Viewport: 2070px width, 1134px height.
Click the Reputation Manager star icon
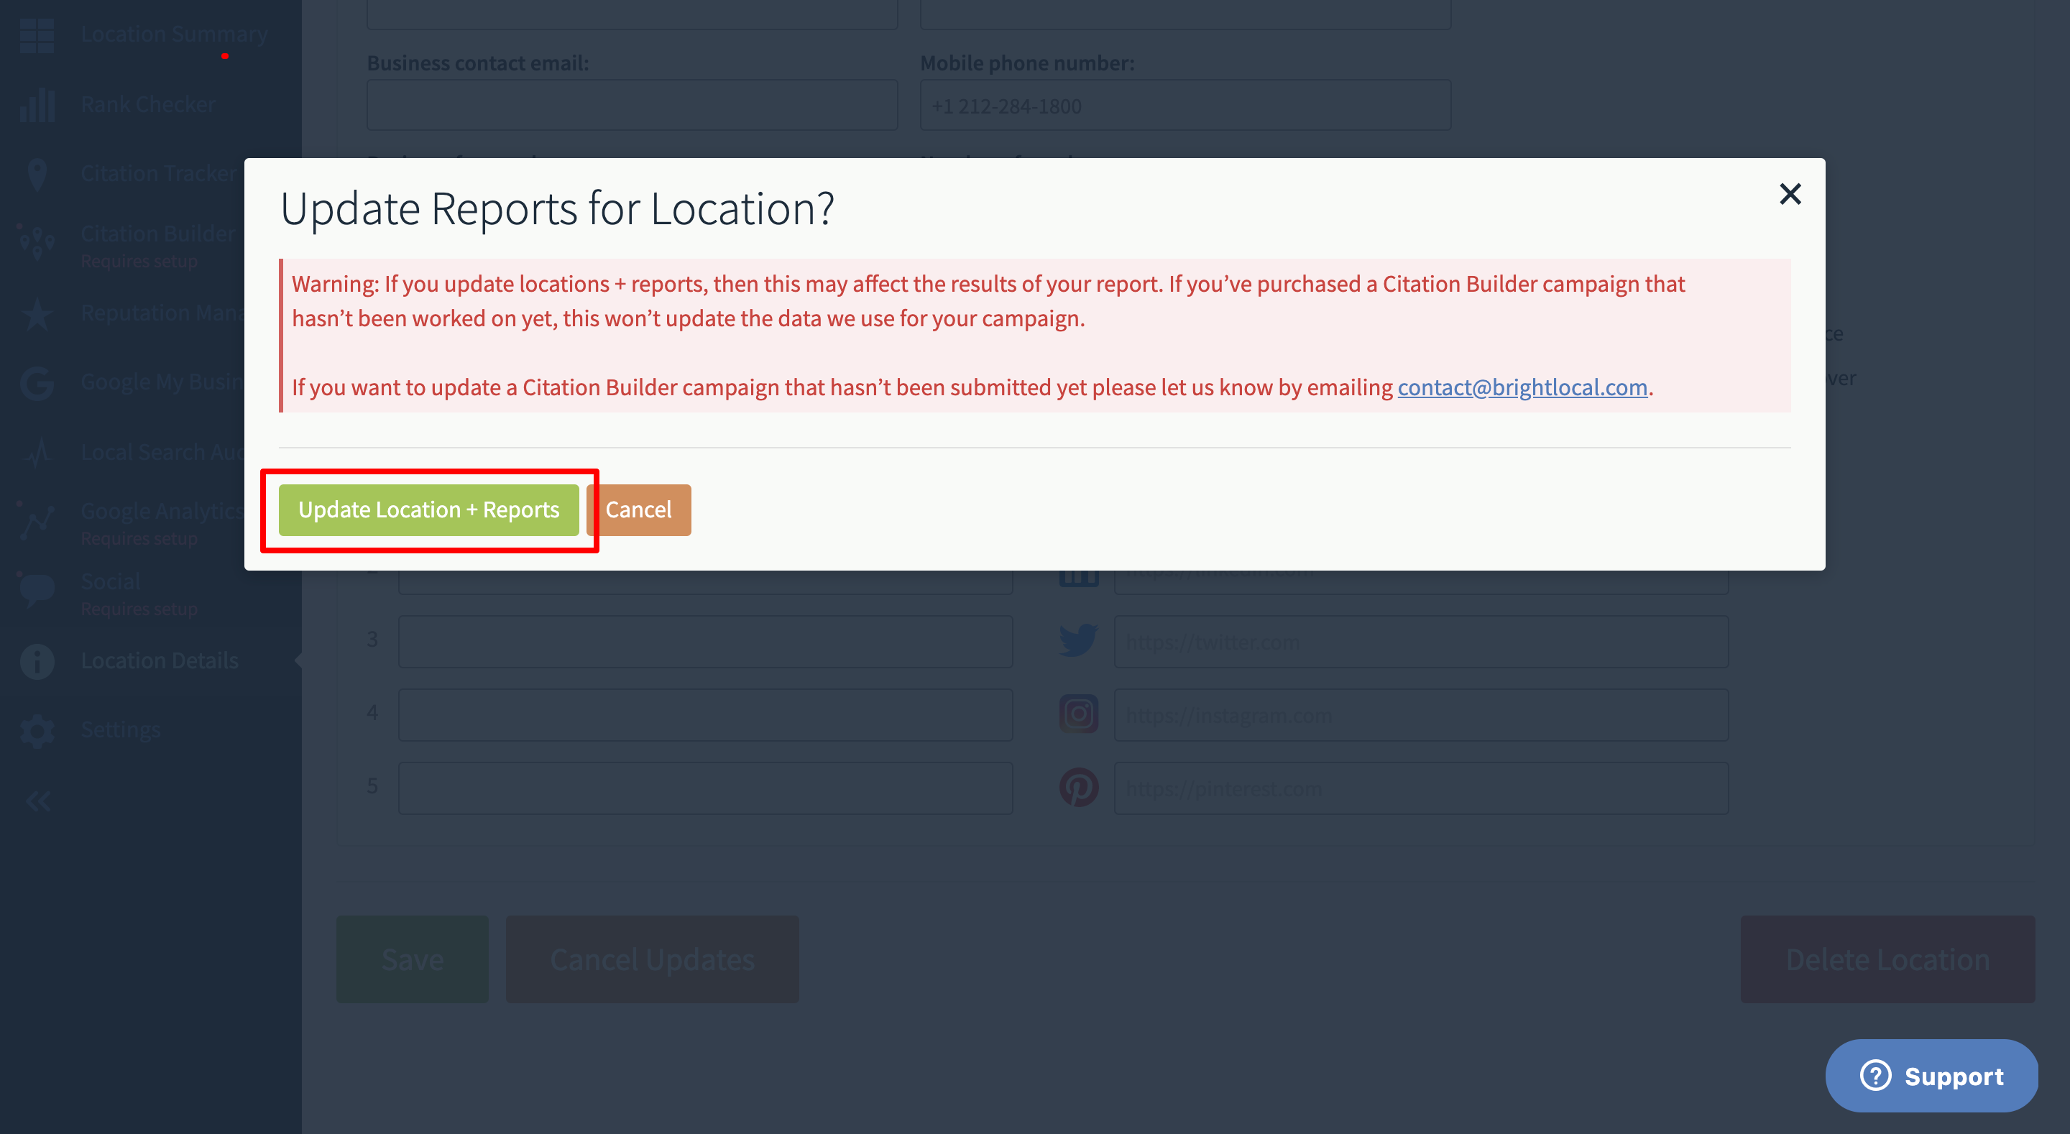pos(37,313)
